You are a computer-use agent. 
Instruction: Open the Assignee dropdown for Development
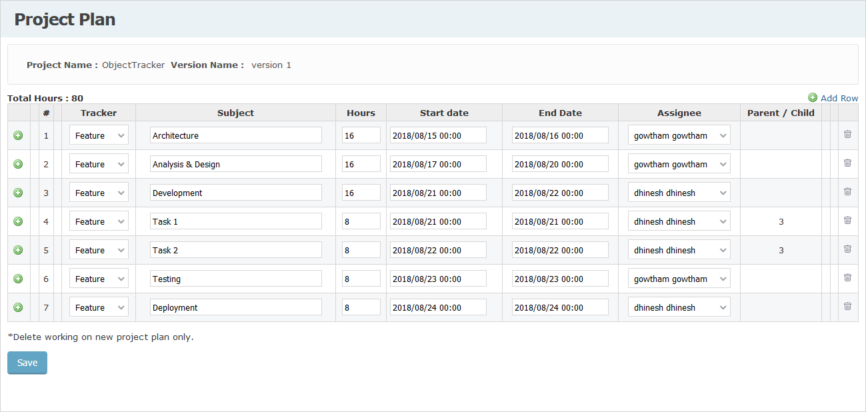click(x=679, y=192)
